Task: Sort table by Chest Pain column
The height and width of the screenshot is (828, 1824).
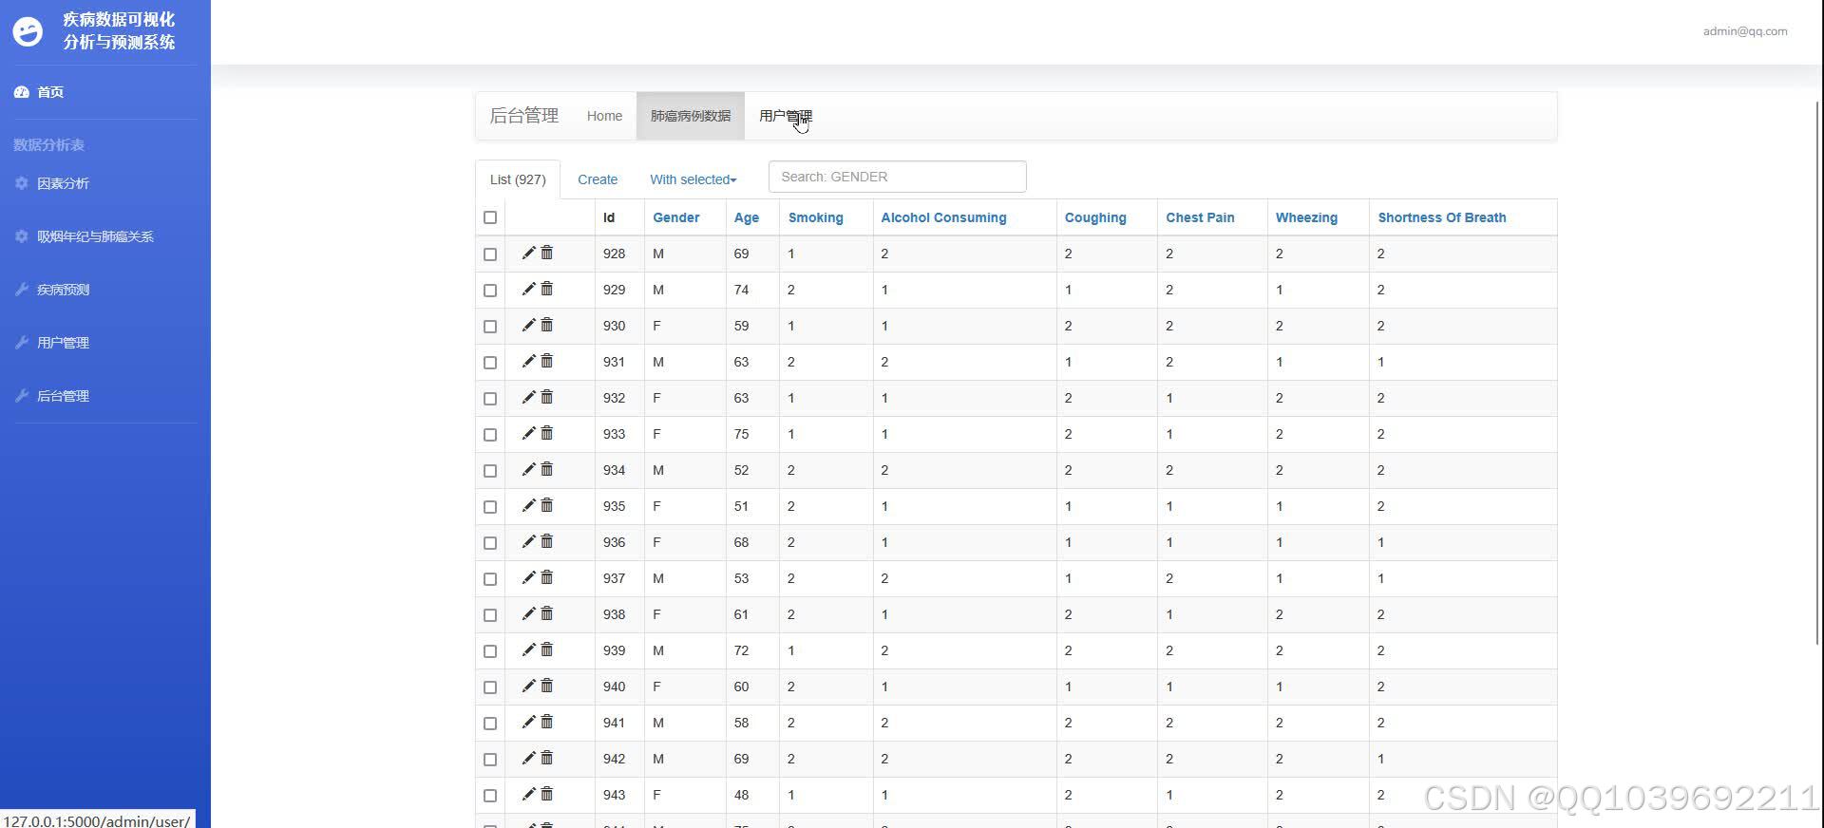Action: [x=1201, y=217]
